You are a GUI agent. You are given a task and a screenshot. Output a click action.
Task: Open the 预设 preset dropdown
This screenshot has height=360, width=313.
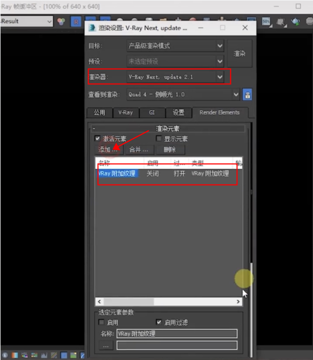tap(175, 61)
